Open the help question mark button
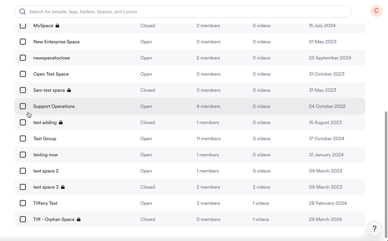 click(374, 229)
